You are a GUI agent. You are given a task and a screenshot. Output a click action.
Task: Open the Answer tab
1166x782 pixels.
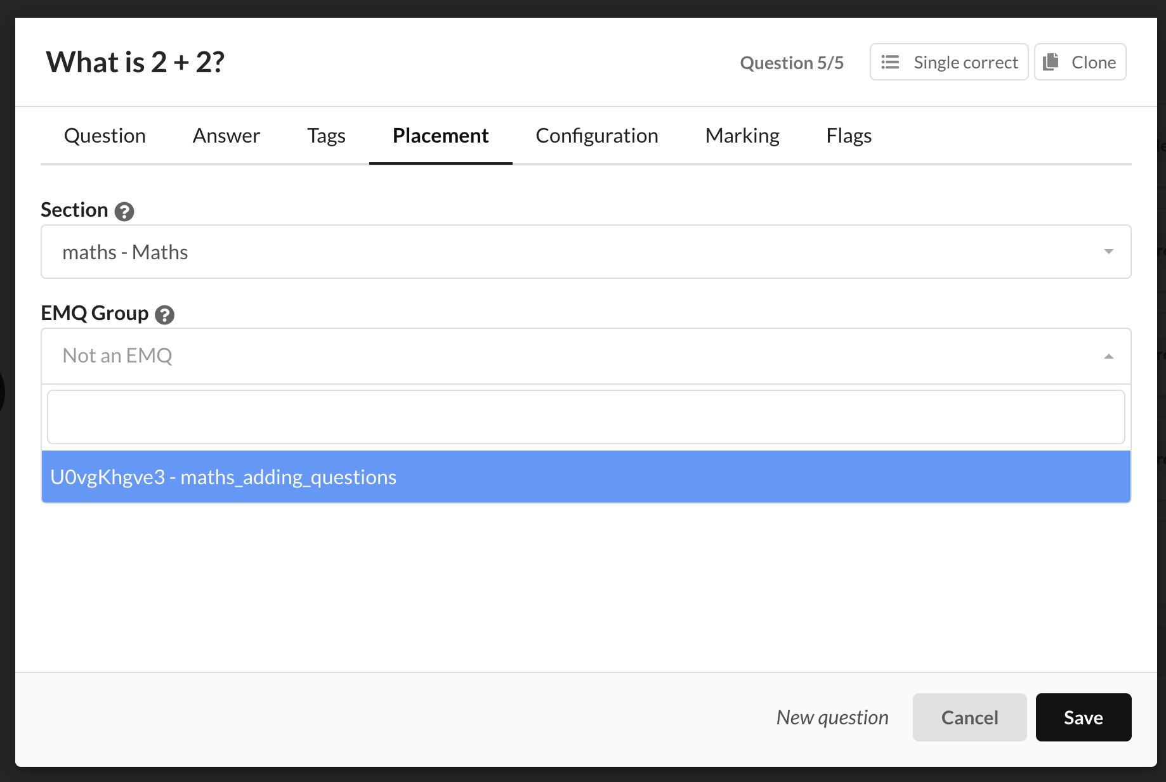226,136
